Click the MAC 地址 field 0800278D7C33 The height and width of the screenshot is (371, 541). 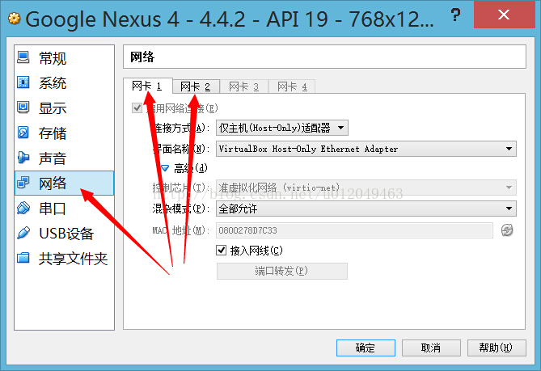click(x=354, y=230)
